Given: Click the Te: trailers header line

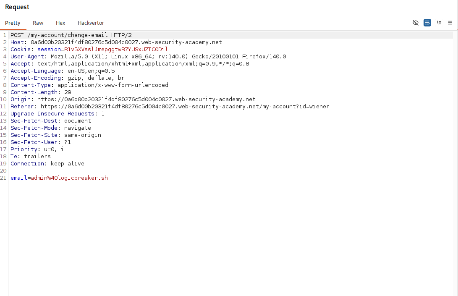Looking at the screenshot, I should tap(31, 156).
